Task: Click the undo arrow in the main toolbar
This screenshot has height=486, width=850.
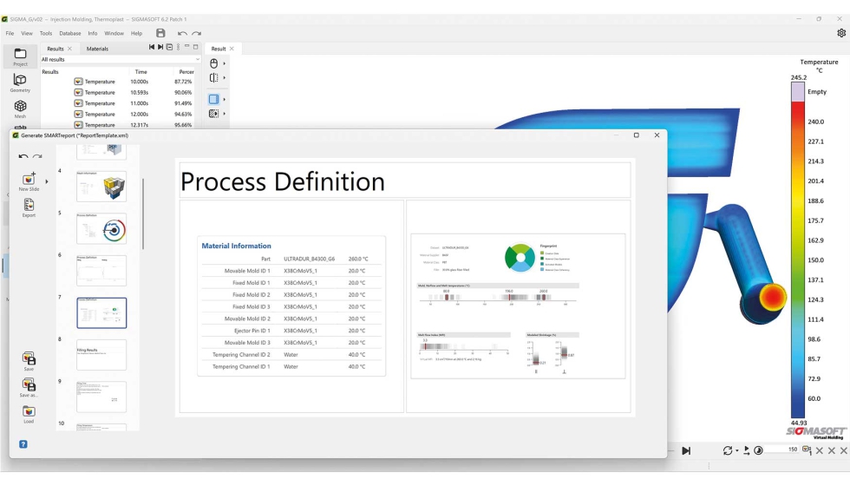Action: pyautogui.click(x=182, y=33)
